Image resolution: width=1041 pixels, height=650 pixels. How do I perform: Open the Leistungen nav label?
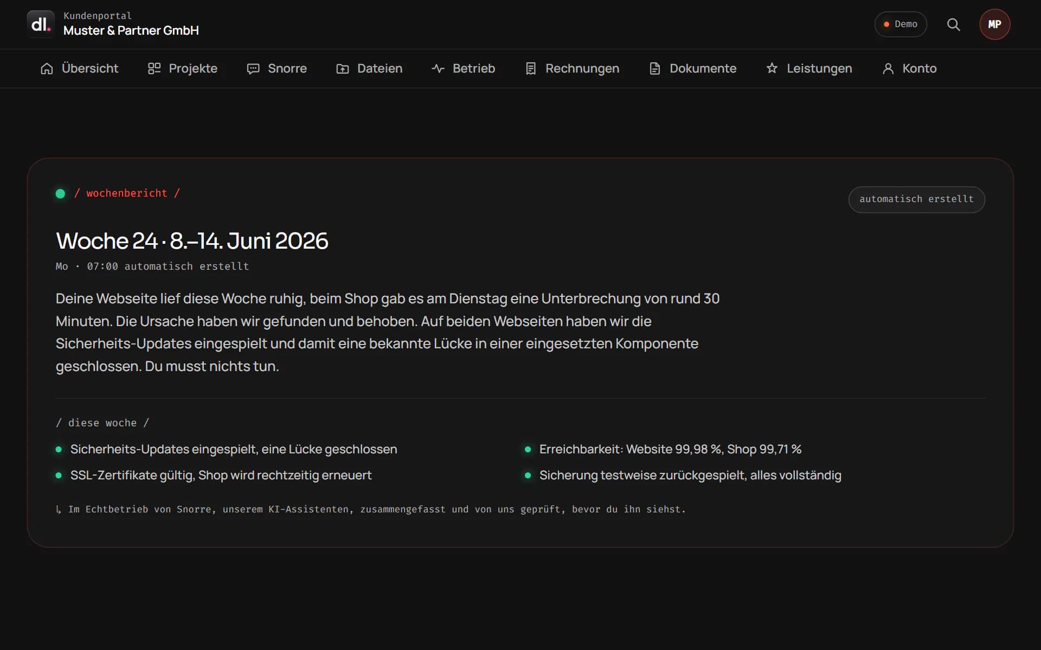[819, 69]
